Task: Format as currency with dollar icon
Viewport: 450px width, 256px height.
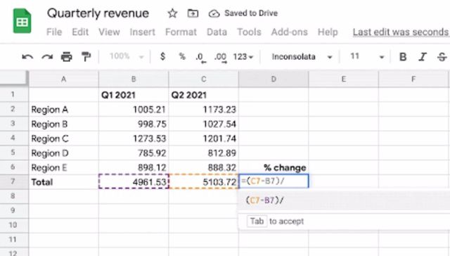Action: click(162, 56)
